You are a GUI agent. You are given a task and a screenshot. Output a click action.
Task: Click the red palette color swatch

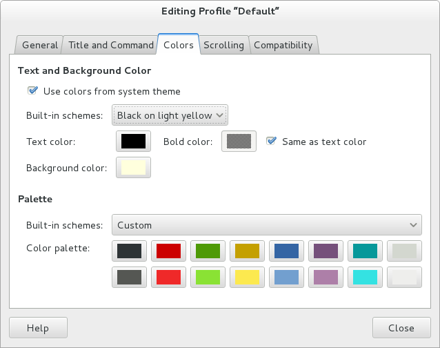click(168, 250)
